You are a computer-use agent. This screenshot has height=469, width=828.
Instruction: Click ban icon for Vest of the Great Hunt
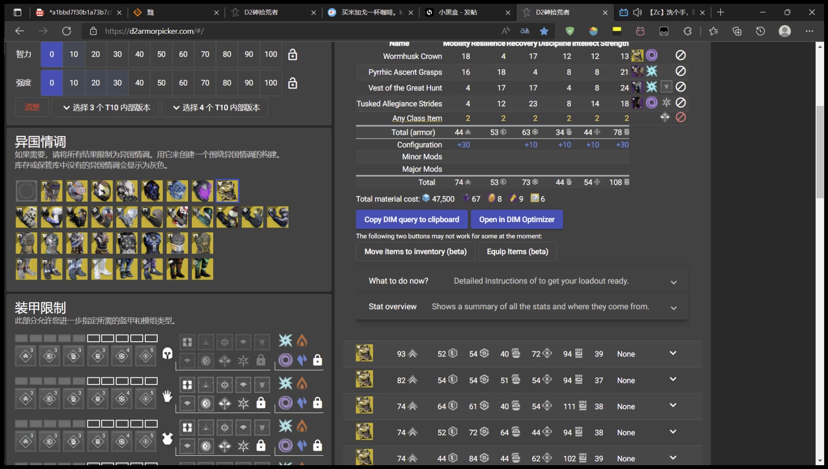pos(680,87)
